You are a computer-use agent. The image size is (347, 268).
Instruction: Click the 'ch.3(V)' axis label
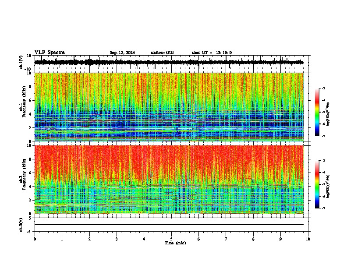click(x=21, y=225)
